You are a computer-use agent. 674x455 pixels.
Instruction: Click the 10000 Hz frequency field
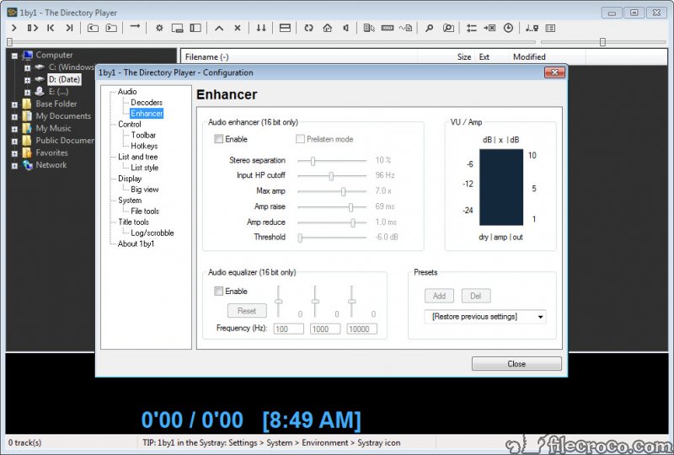(362, 329)
